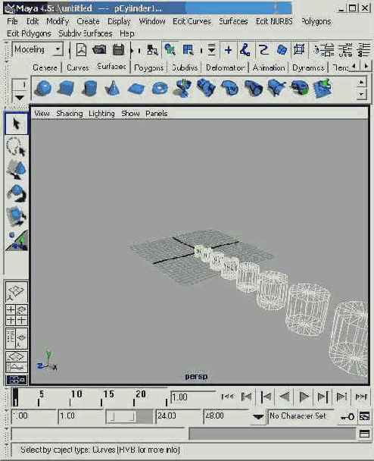The width and height of the screenshot is (374, 461).
Task: Toggle the Four View layout button
Action: [17, 315]
